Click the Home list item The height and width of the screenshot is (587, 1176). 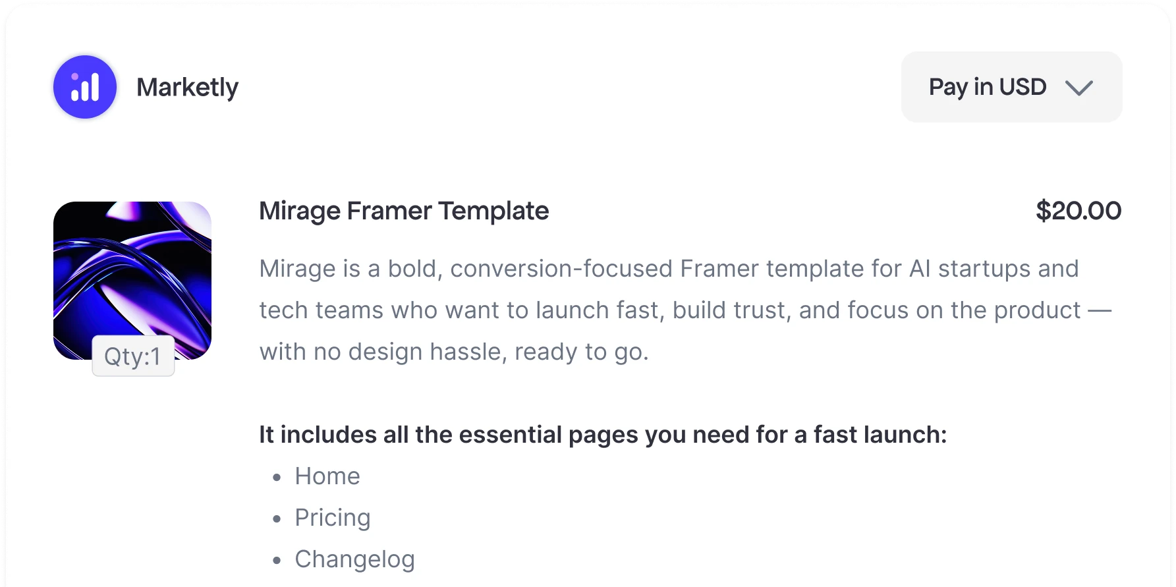pos(327,476)
